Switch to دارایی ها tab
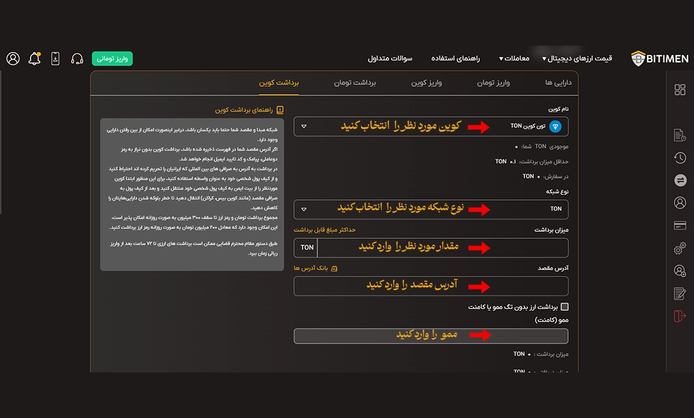This screenshot has height=418, width=694. pos(558,82)
